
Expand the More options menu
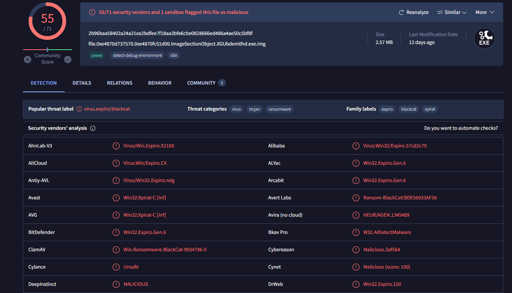485,12
